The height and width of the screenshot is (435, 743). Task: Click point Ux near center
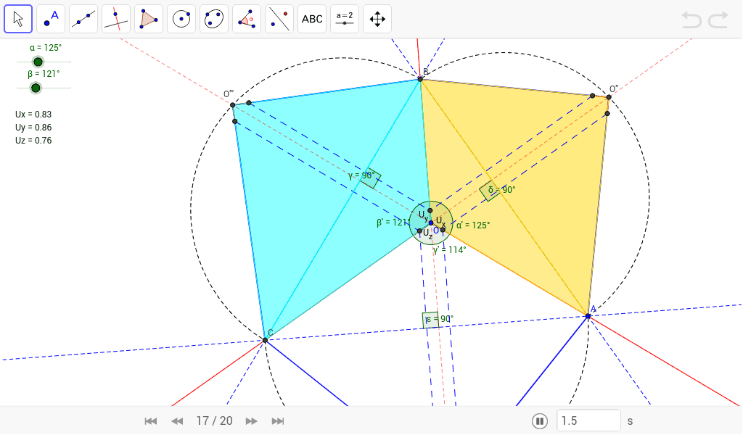tap(443, 230)
